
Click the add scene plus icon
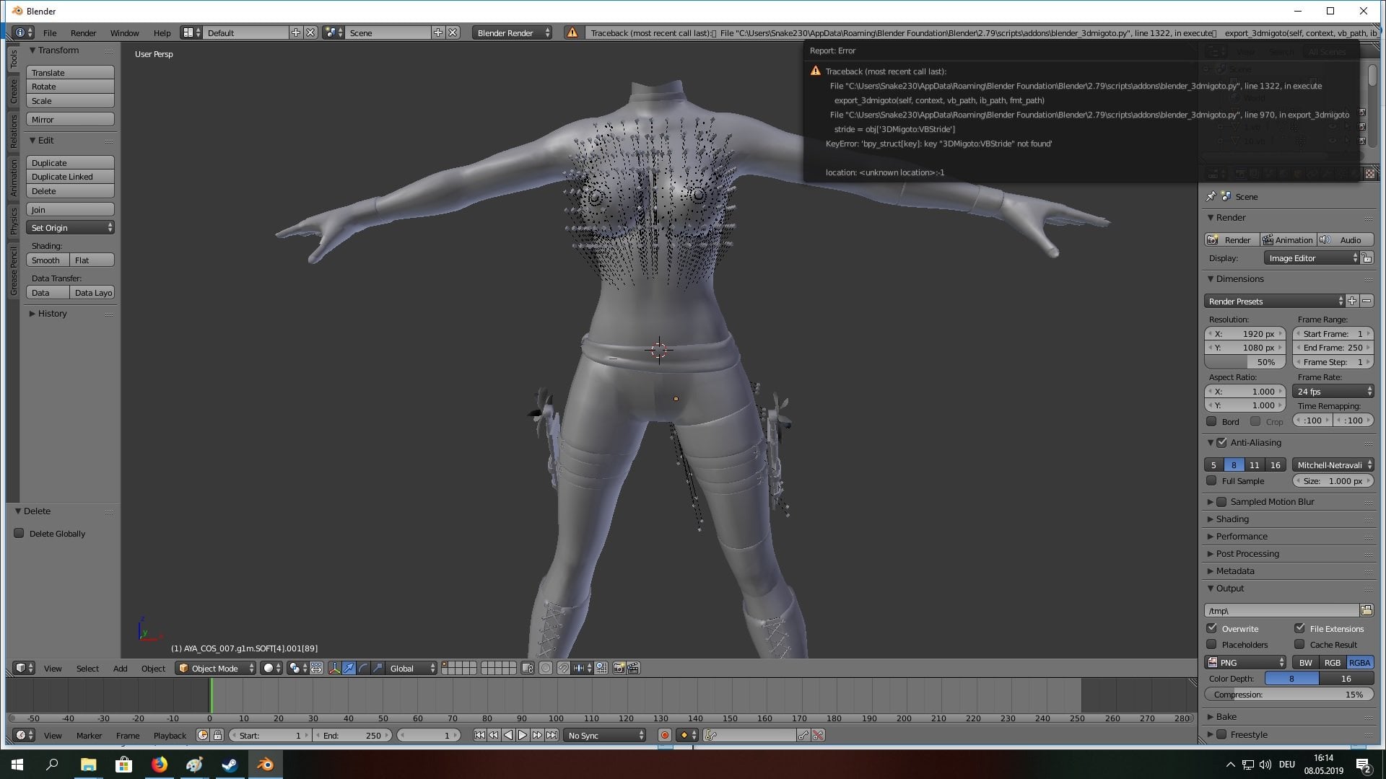(x=437, y=32)
